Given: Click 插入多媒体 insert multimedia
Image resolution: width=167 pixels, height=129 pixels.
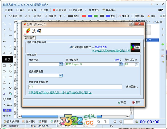Looking at the screenshot, I should [11, 122].
